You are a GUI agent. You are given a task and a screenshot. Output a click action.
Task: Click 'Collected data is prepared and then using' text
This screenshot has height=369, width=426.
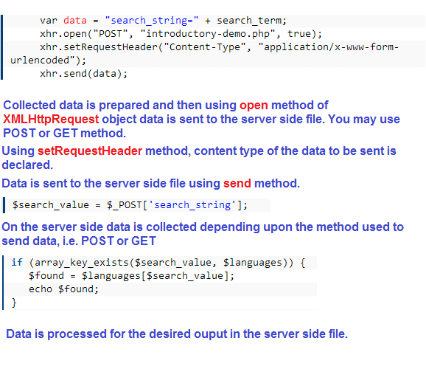[120, 106]
